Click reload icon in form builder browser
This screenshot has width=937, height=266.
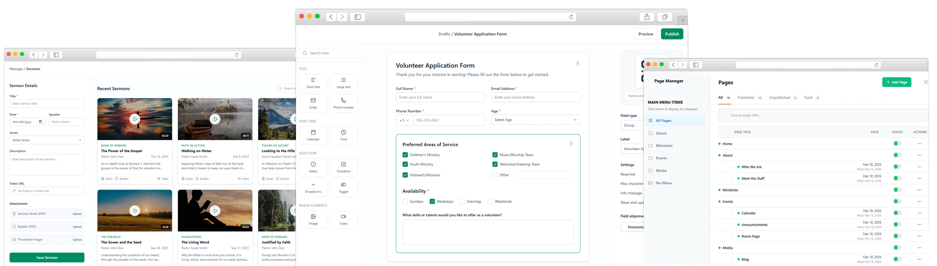(571, 17)
